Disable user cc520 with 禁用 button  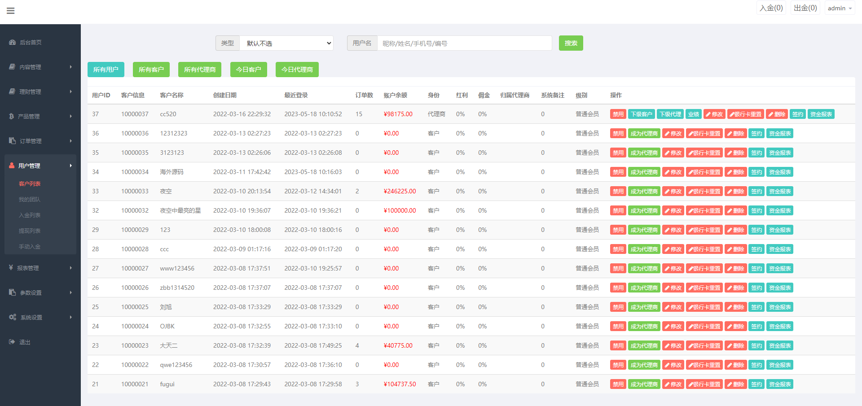(618, 114)
